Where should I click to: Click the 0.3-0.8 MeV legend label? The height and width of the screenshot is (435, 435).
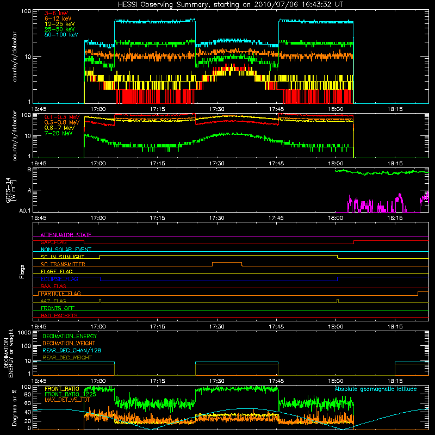tap(62, 122)
